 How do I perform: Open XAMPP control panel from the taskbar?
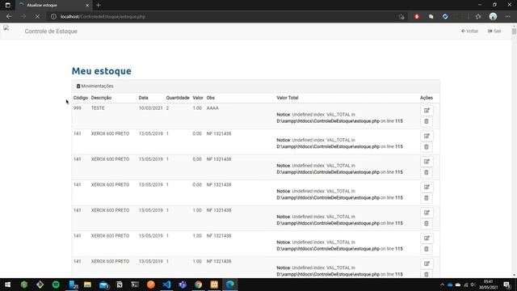(x=214, y=285)
